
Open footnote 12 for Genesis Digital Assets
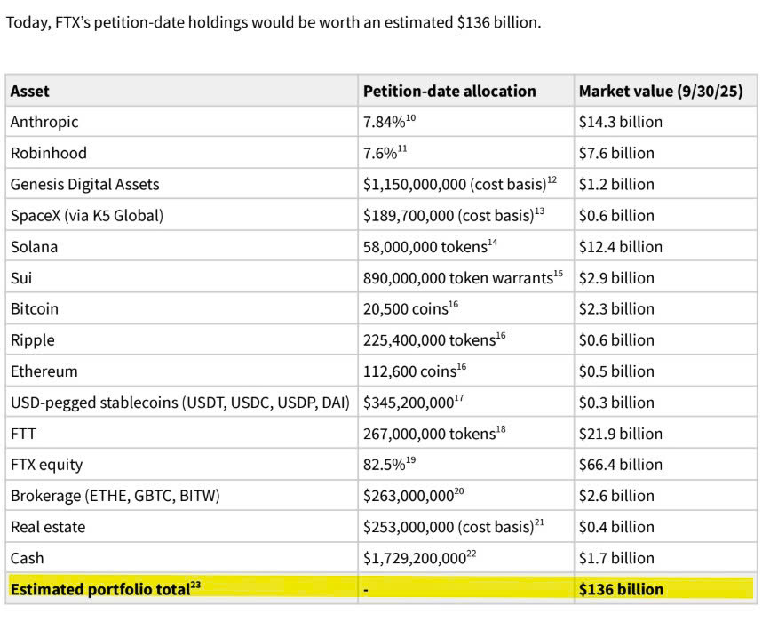pyautogui.click(x=552, y=179)
